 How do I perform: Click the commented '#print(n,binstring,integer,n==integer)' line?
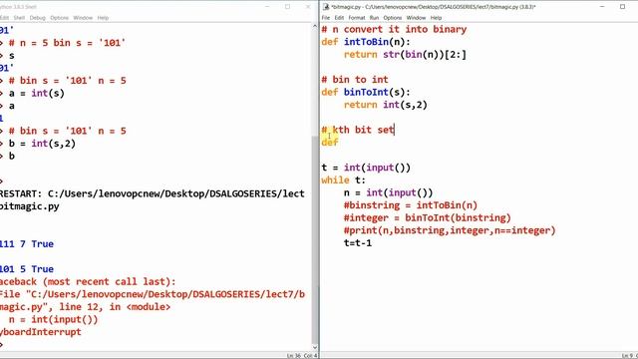(450, 230)
